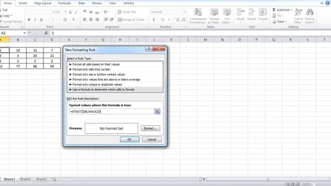This screenshot has width=331, height=186.
Task: Select 'Format only cells that contain' rule type
Action: pyautogui.click(x=115, y=69)
